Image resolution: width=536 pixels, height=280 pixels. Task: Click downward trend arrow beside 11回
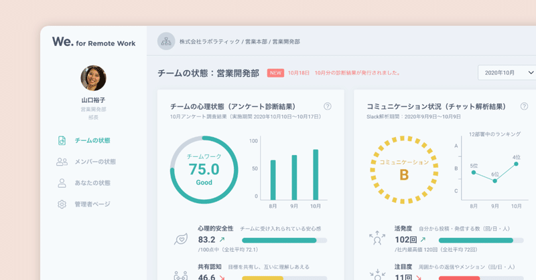point(419,277)
